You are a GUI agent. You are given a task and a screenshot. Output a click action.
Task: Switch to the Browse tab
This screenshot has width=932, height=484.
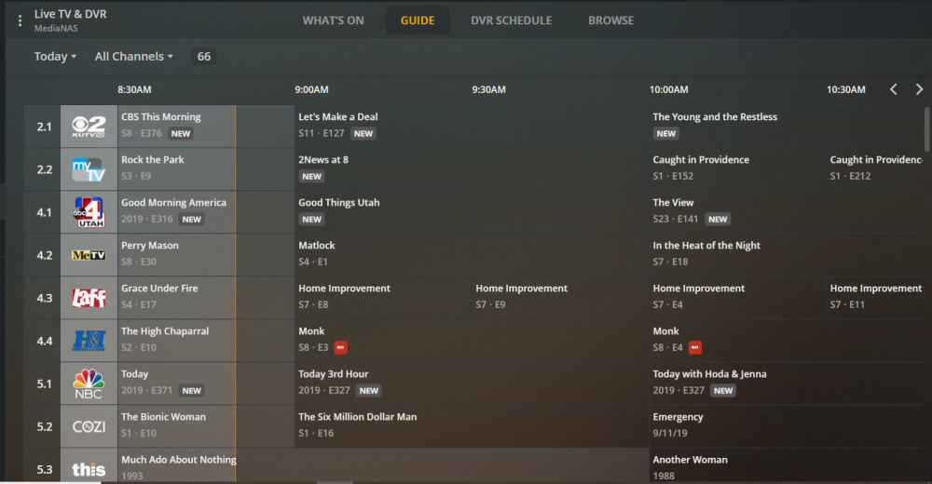[x=611, y=20]
